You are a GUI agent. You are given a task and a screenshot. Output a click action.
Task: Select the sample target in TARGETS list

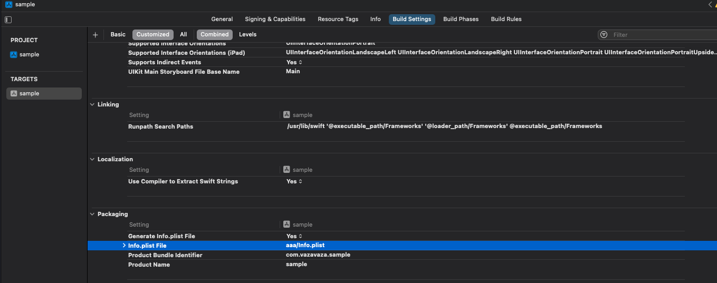[44, 93]
